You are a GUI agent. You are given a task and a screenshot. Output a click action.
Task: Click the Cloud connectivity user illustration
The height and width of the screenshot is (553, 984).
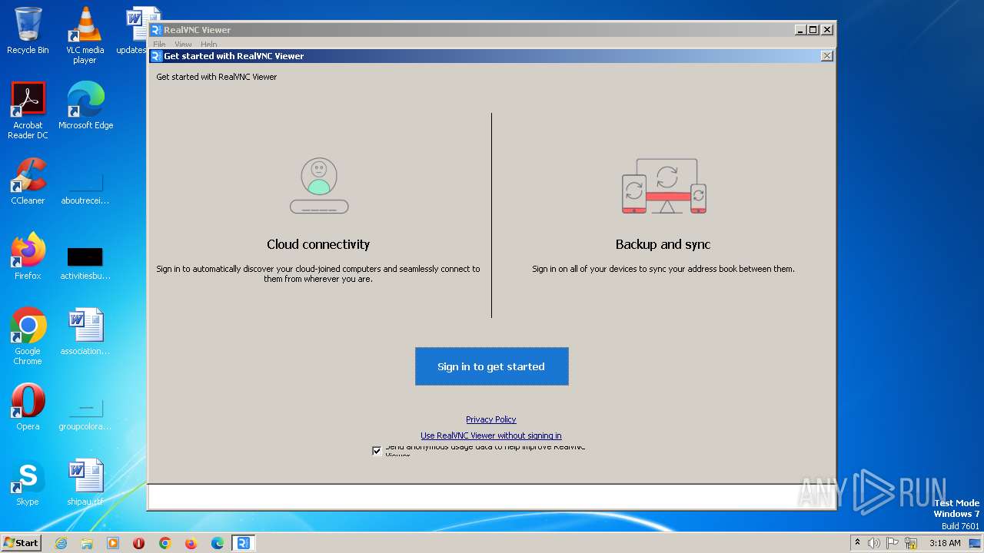point(319,185)
